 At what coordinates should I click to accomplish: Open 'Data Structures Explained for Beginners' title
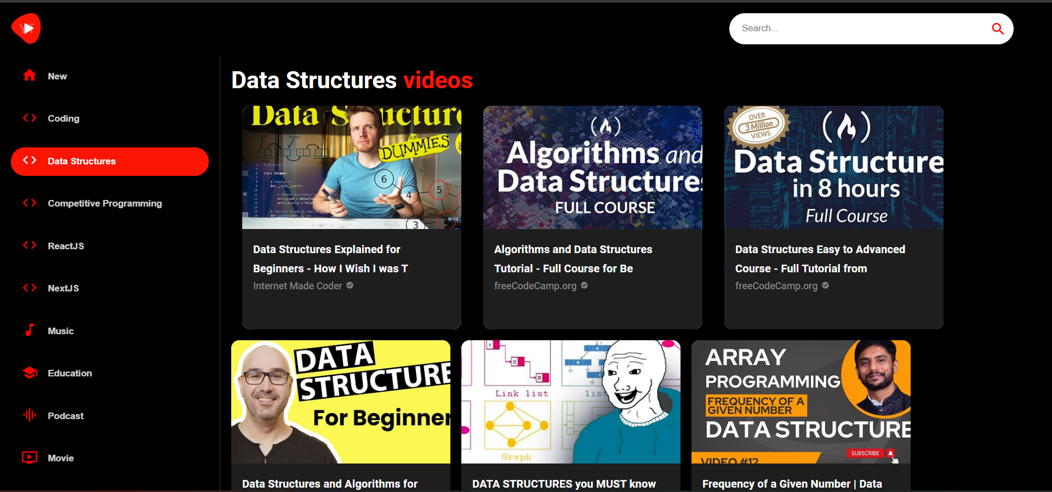330,259
